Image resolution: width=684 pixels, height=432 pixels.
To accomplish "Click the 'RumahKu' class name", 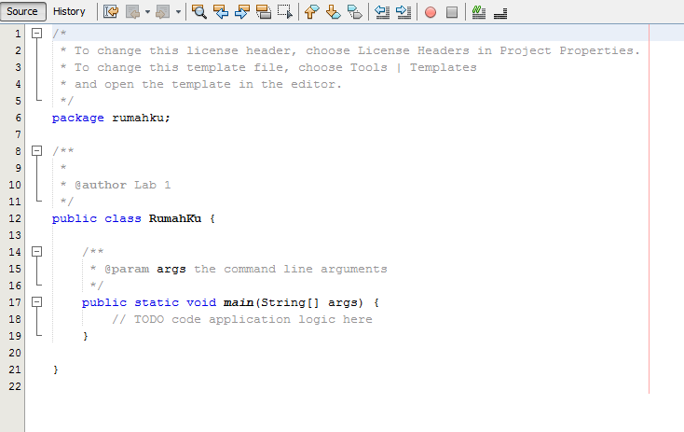I will click(175, 218).
